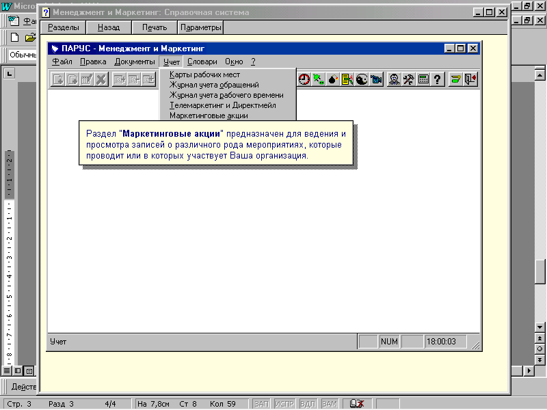Select Журнал учета рабочего времени menu entry

pyautogui.click(x=228, y=95)
